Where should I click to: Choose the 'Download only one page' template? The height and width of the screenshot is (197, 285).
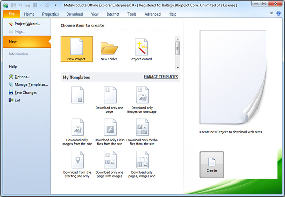click(x=110, y=100)
